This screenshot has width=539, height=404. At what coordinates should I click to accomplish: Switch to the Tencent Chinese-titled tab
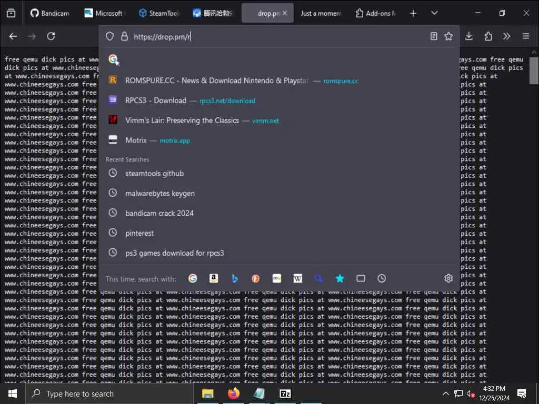(x=213, y=13)
